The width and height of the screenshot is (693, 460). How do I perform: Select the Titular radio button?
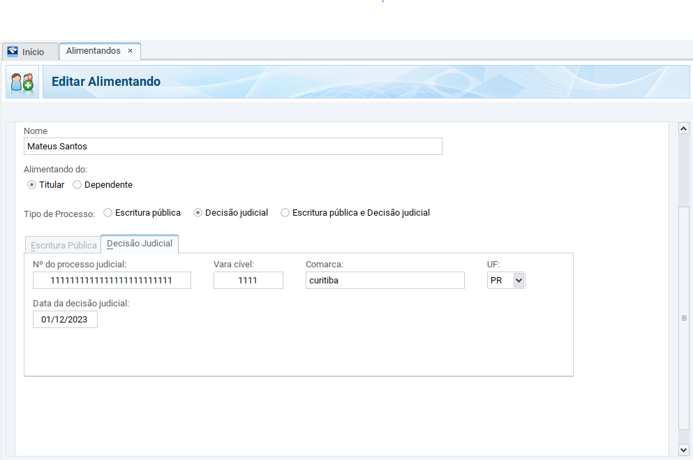(31, 185)
